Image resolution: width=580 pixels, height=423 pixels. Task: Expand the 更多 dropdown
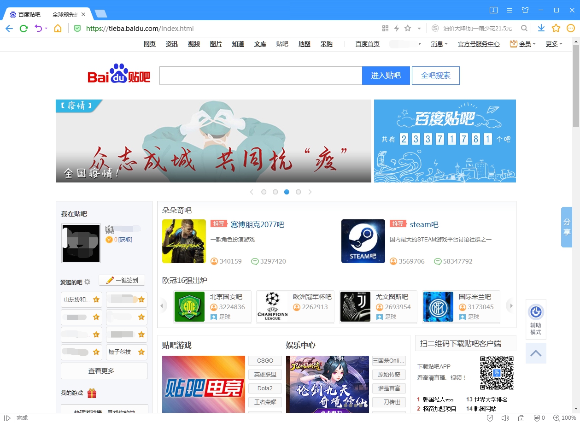coord(554,44)
